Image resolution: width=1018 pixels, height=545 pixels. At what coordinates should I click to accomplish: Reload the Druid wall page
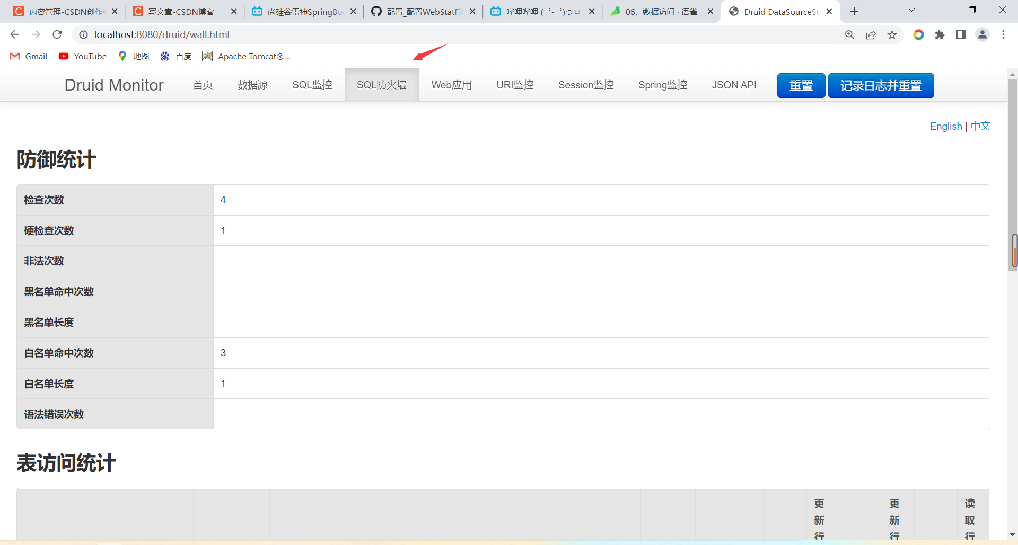click(x=57, y=34)
